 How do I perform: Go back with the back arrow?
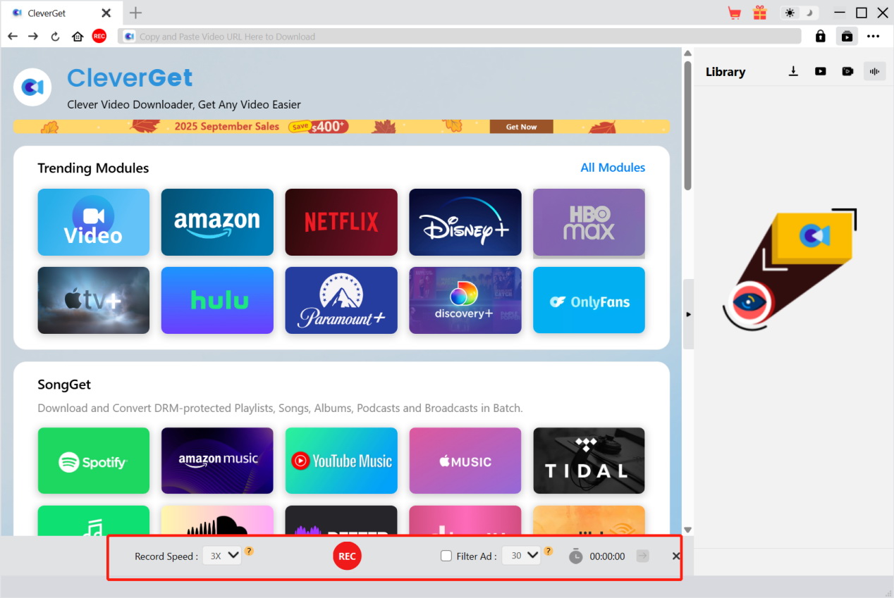click(13, 36)
